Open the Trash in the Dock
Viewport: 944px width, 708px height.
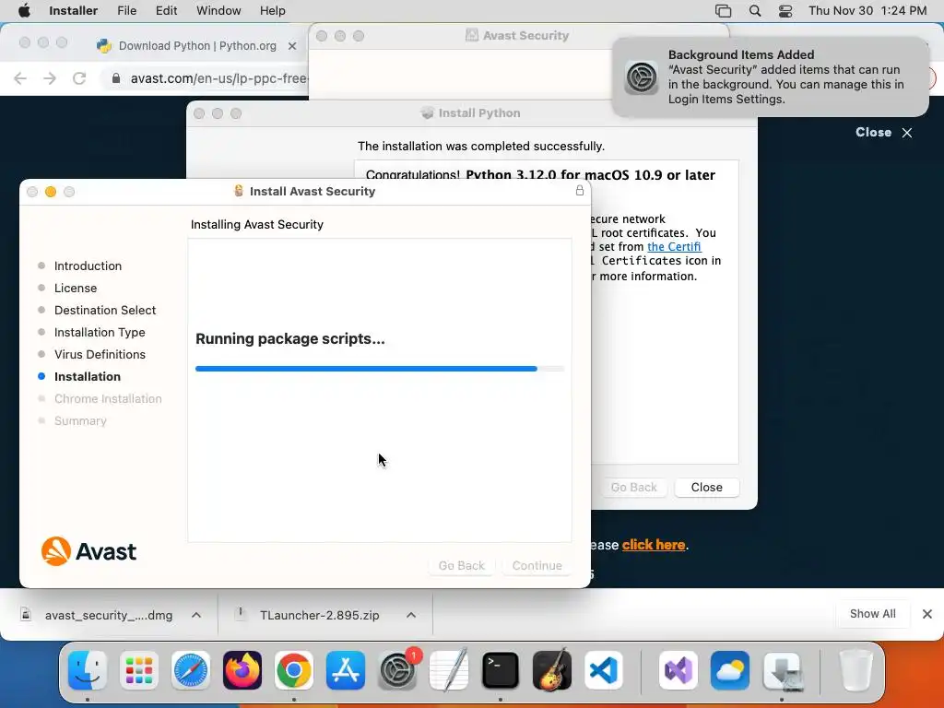coord(856,670)
